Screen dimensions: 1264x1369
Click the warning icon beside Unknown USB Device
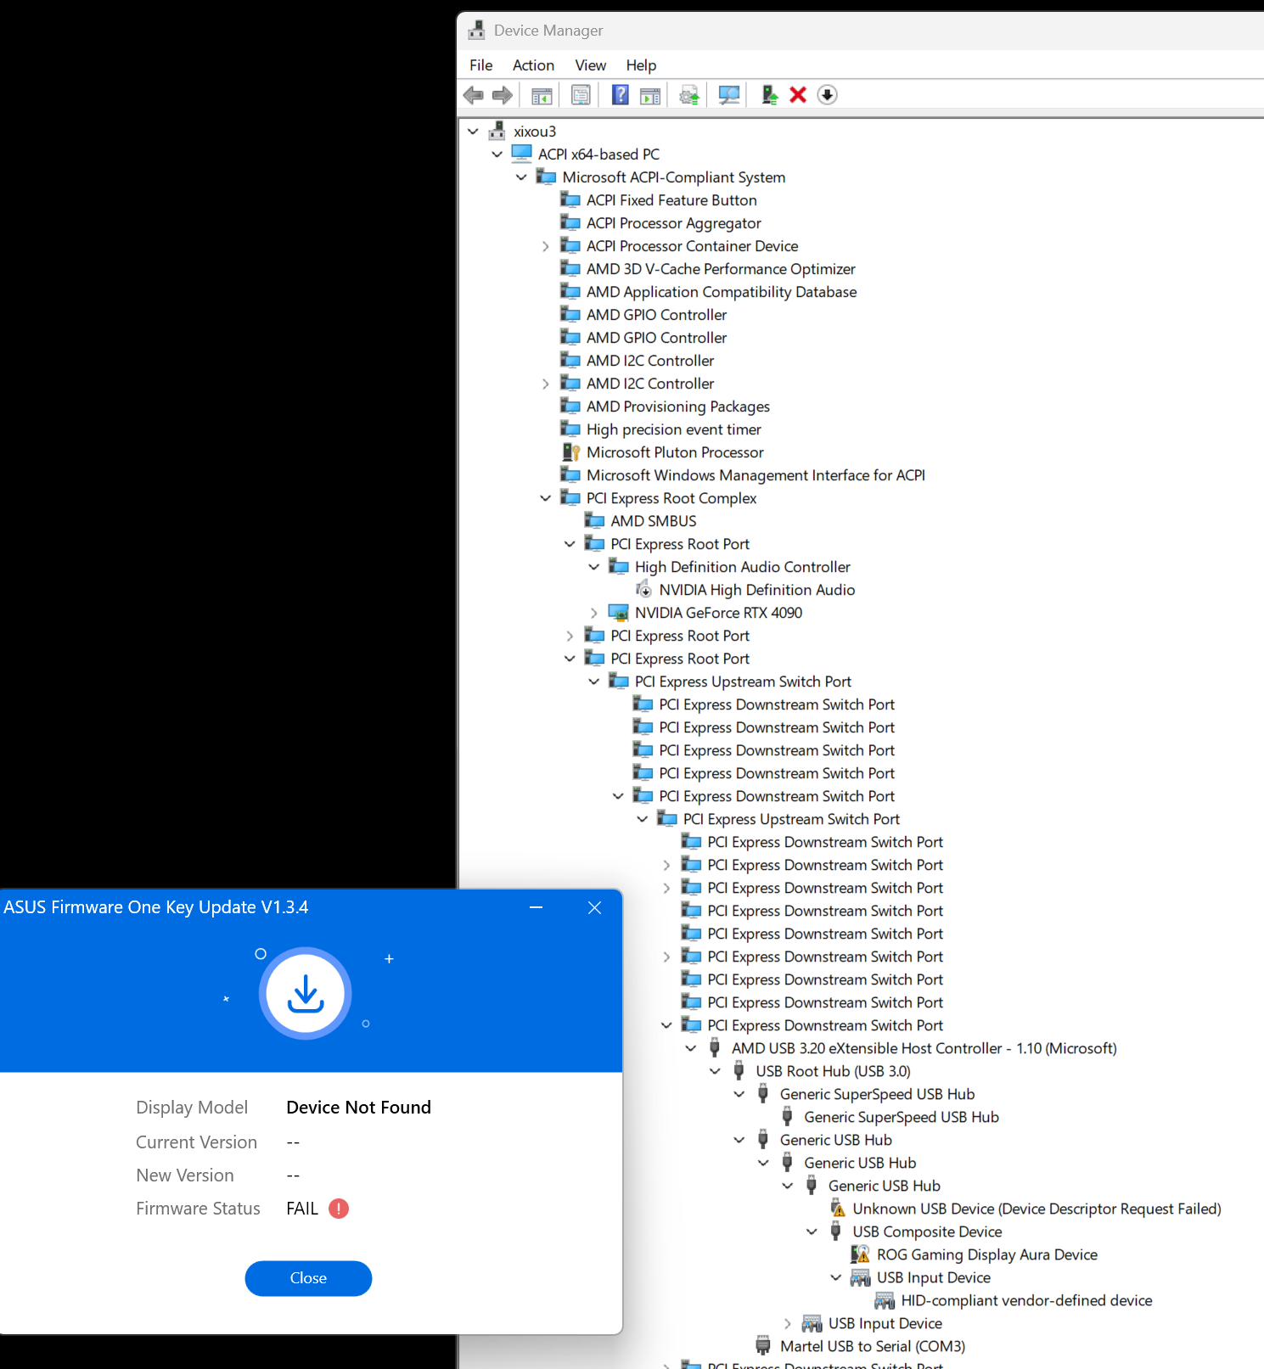(x=838, y=1209)
